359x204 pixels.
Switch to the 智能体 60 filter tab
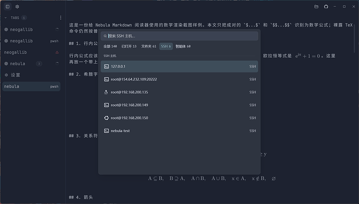point(183,46)
